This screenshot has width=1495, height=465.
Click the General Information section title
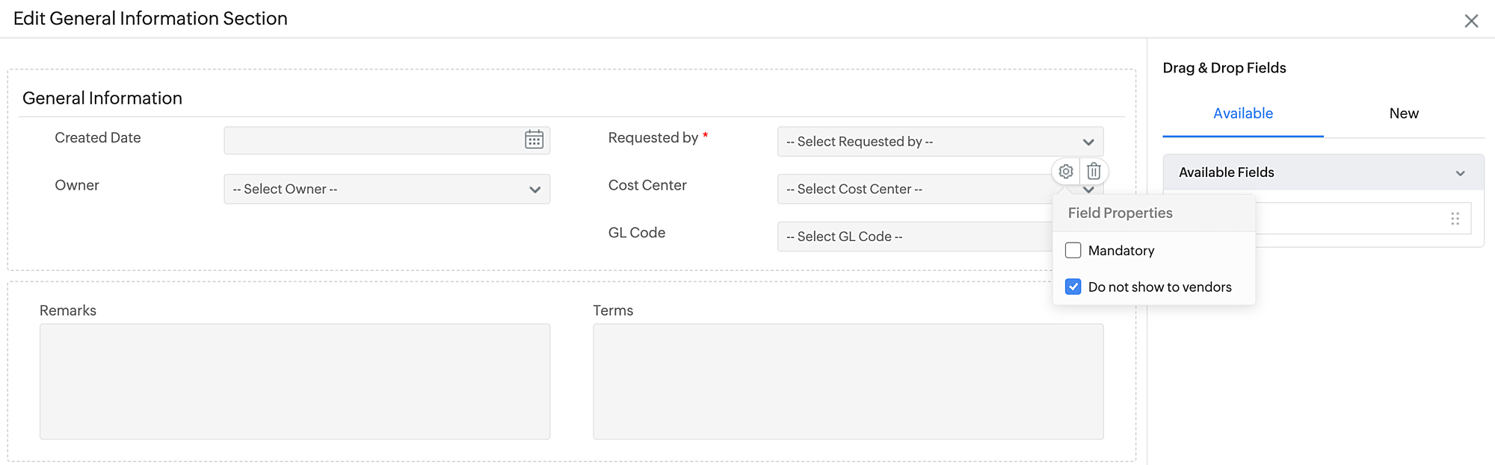pos(102,99)
